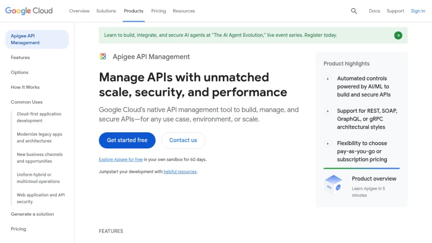Open Cloud-first application development sidebar item
This screenshot has width=432, height=243.
39,117
